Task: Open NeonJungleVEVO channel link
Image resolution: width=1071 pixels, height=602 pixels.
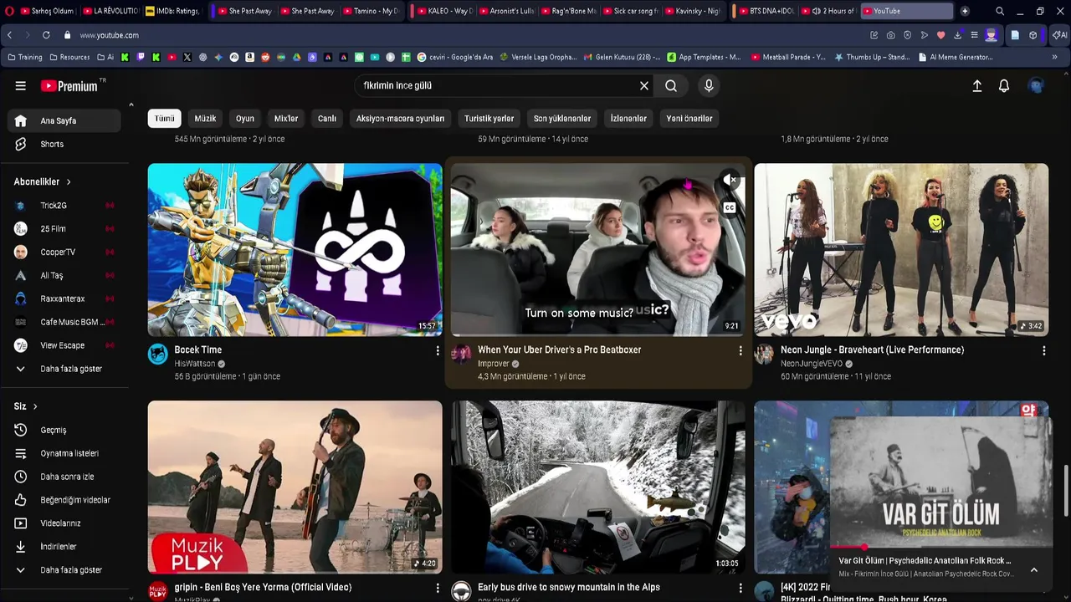Action: click(x=812, y=364)
